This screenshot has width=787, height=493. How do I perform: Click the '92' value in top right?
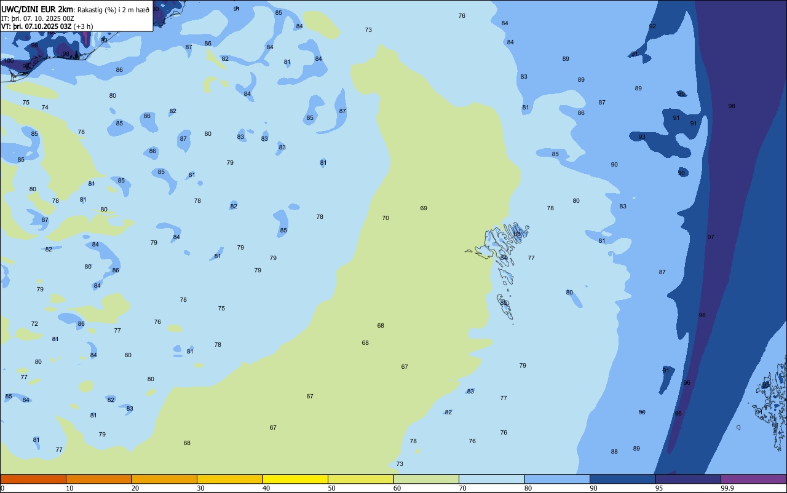click(652, 26)
